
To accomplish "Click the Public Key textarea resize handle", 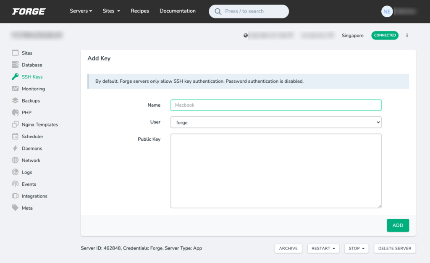I will [380, 206].
